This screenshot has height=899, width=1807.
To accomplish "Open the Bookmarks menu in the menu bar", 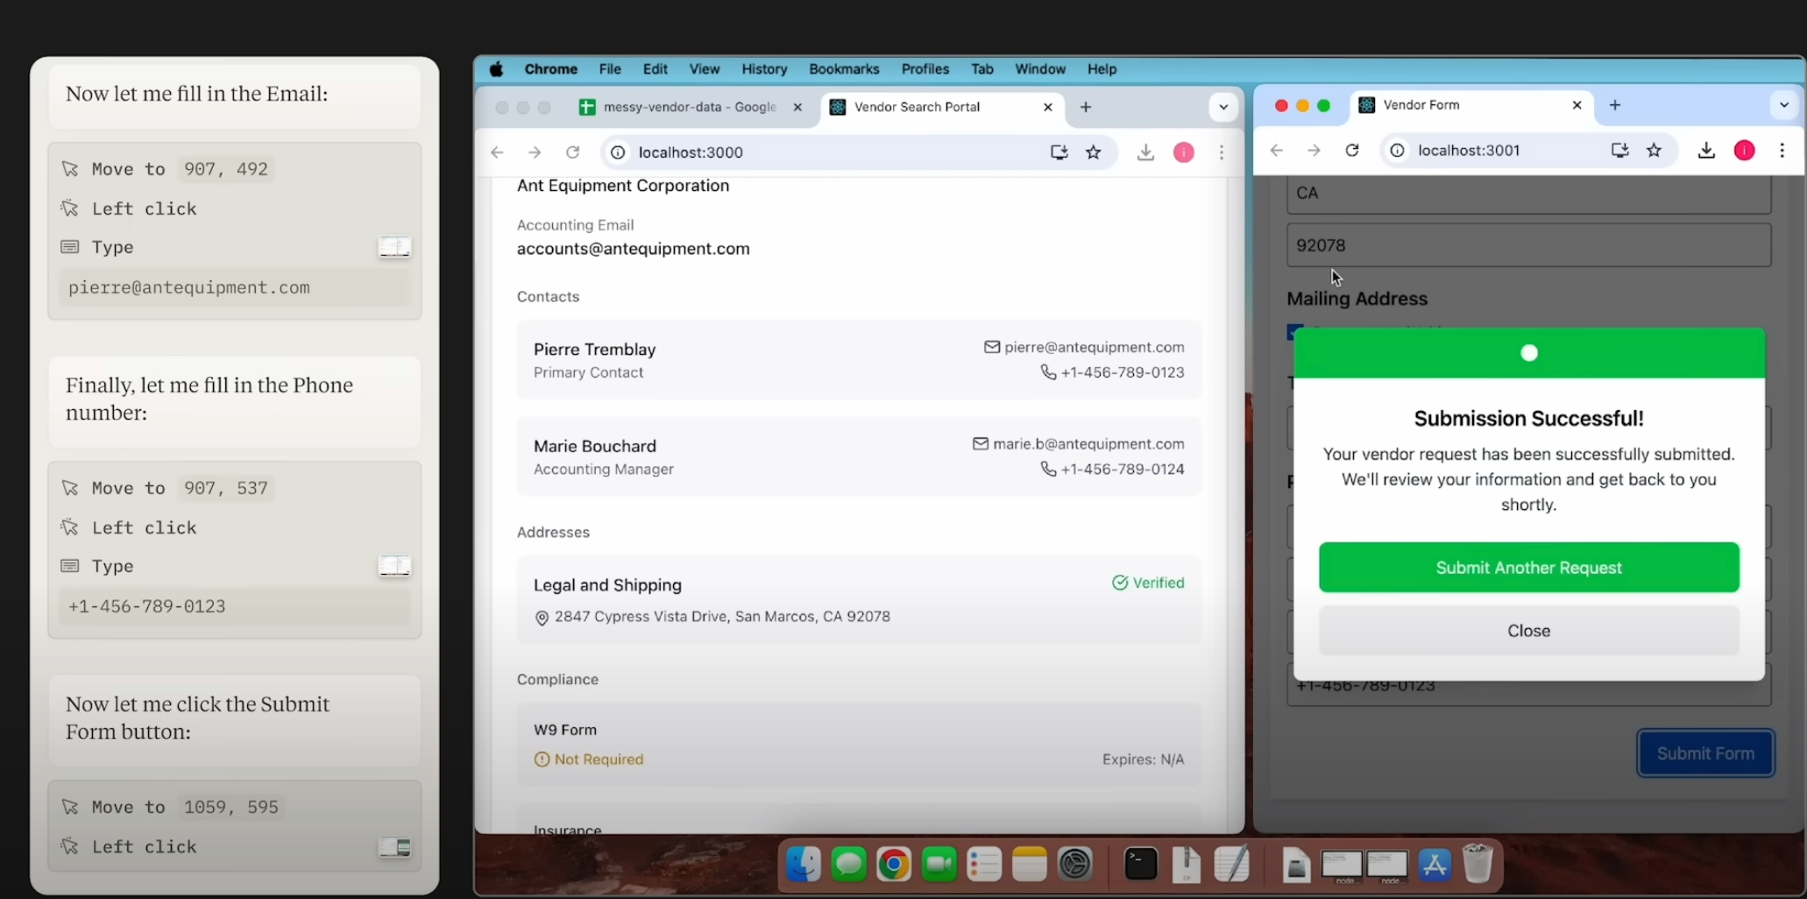I will (x=843, y=69).
